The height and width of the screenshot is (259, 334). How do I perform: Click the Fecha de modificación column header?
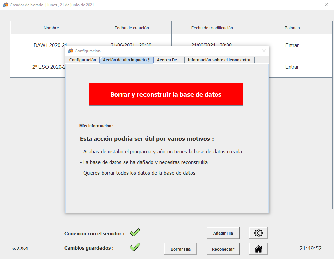click(212, 28)
